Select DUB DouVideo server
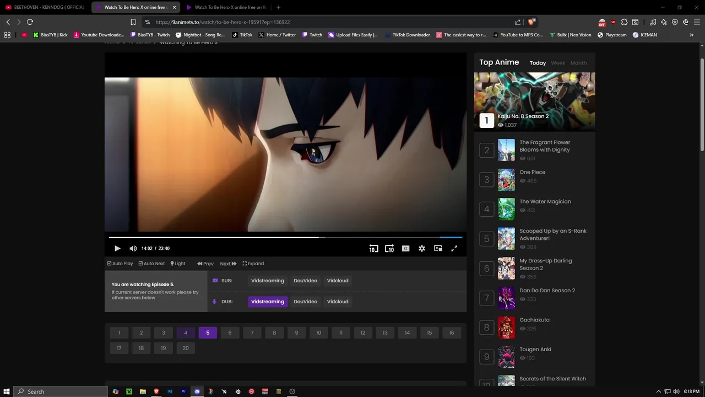This screenshot has width=705, height=397. [x=306, y=302]
